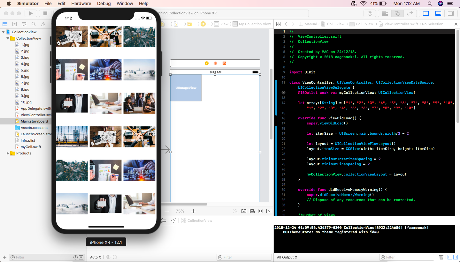This screenshot has width=460, height=262.
Task: Go back in assistant editor history
Action: pyautogui.click(x=286, y=24)
